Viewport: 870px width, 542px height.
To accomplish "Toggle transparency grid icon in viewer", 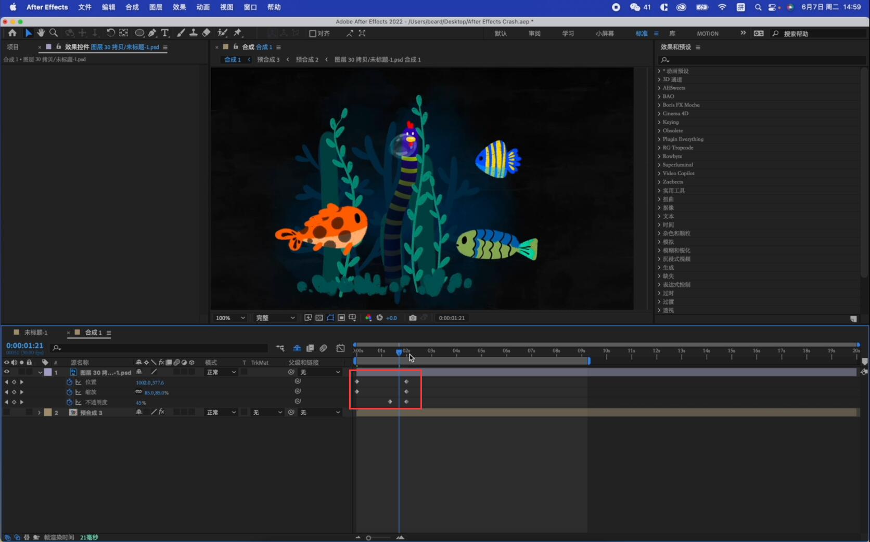I will 319,318.
